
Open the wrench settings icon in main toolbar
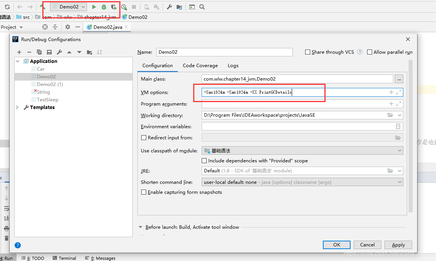tap(169, 7)
